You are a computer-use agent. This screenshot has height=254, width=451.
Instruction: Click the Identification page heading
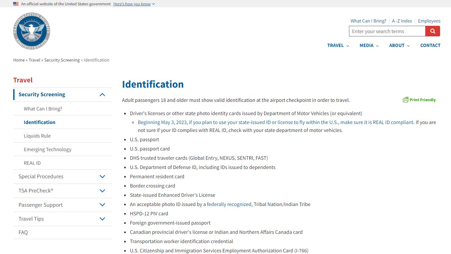(153, 84)
